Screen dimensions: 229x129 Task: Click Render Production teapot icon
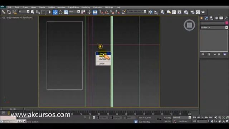click(x=203, y=12)
